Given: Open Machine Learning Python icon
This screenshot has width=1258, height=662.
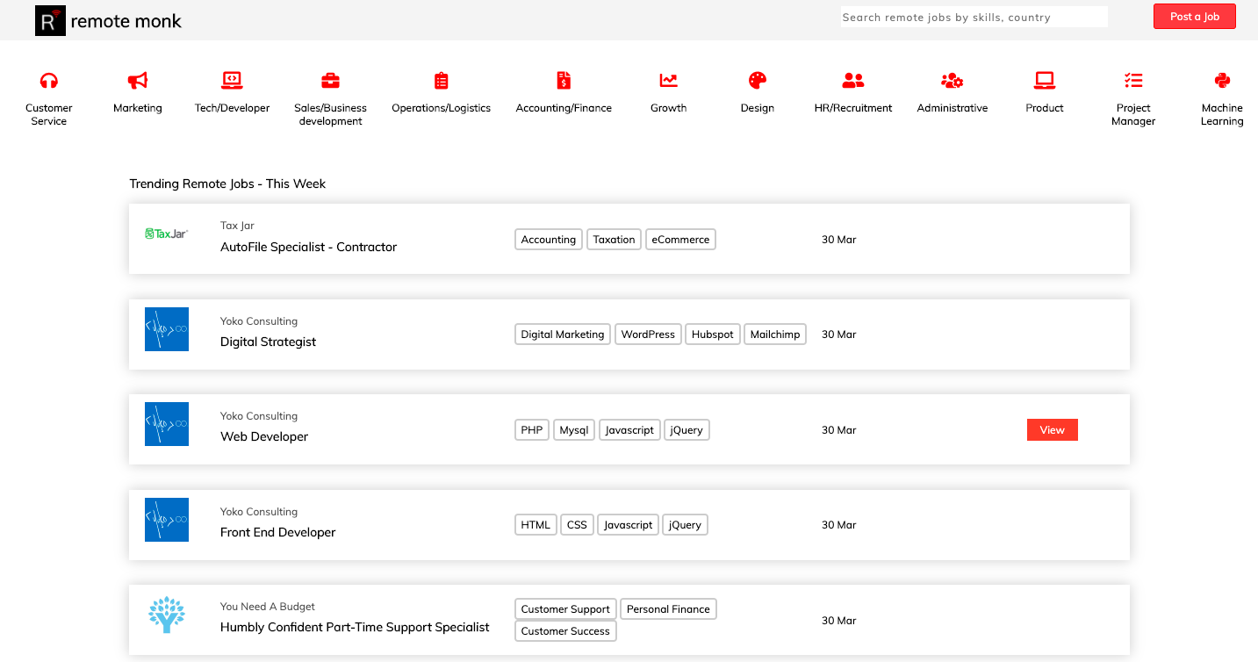Looking at the screenshot, I should pos(1222,81).
